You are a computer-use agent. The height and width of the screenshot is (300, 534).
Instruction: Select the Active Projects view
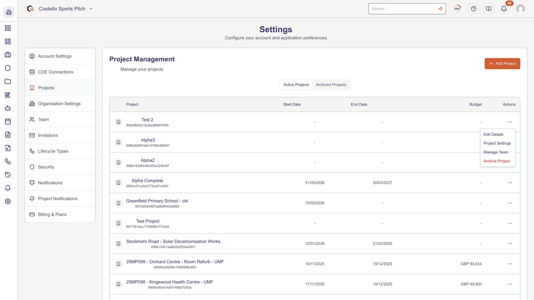[x=296, y=85]
